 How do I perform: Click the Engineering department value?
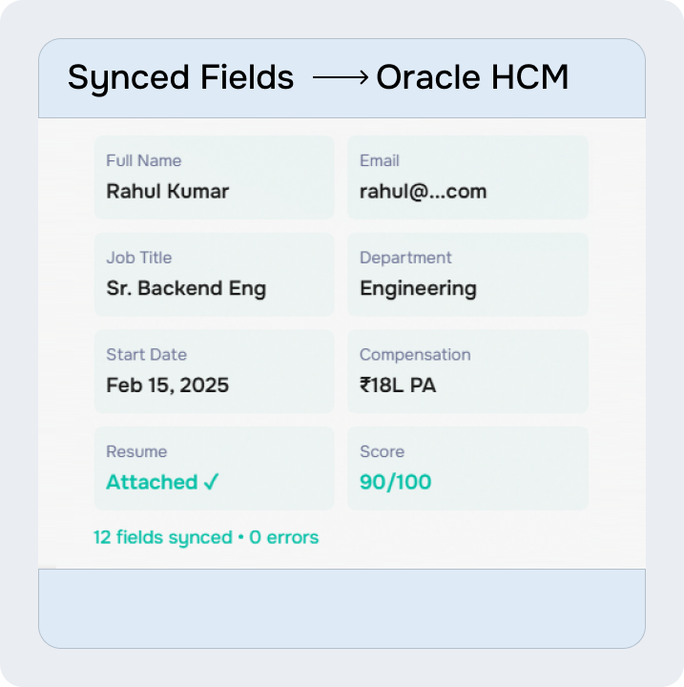418,288
